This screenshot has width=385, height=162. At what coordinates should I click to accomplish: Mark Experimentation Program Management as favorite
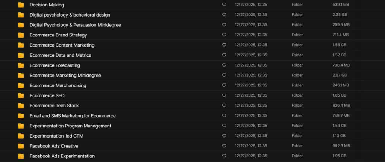point(224,126)
